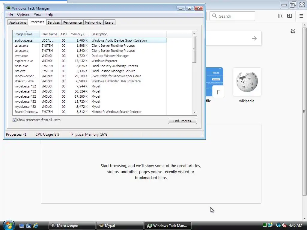
Task: Click Switch between windows quick launch icon
Action: tap(29, 226)
